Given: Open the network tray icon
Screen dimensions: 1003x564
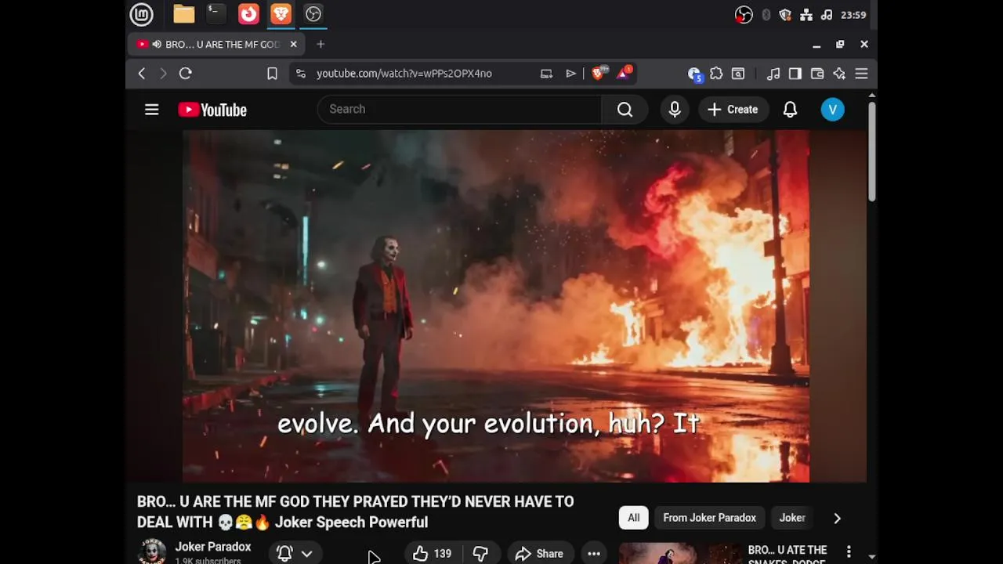Looking at the screenshot, I should 806,15.
